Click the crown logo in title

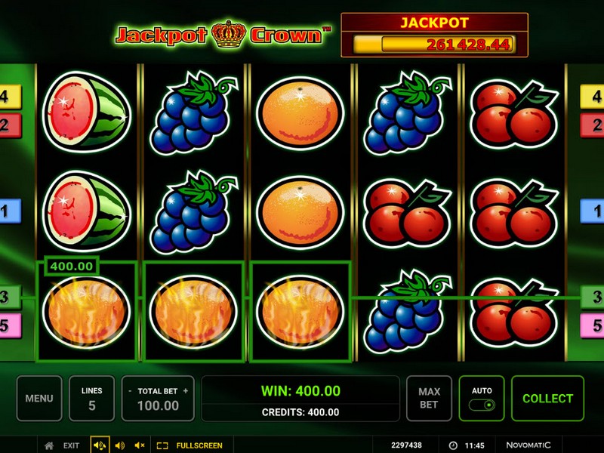[x=229, y=34]
